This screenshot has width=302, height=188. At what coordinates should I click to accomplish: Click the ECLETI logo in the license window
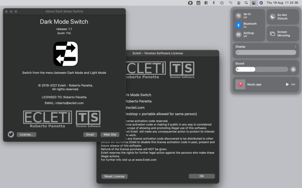click(x=146, y=70)
